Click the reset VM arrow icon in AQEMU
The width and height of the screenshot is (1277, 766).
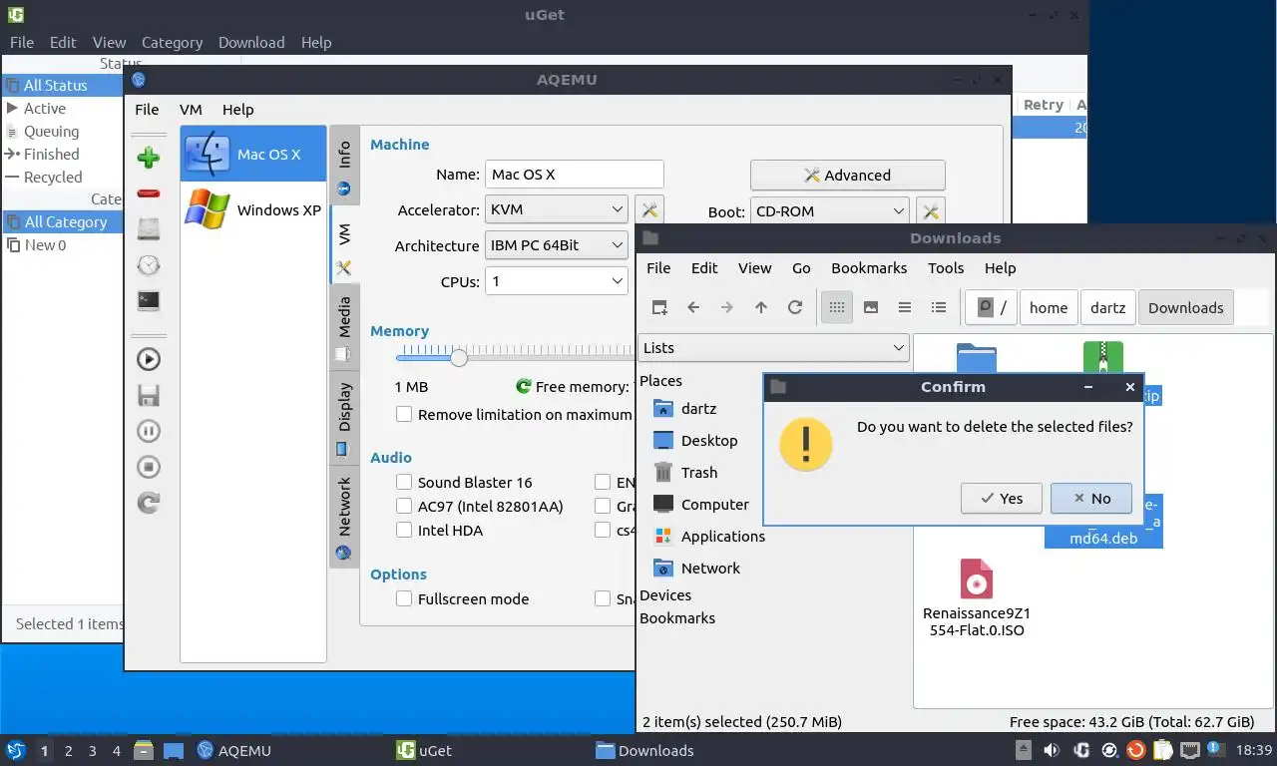tap(149, 503)
